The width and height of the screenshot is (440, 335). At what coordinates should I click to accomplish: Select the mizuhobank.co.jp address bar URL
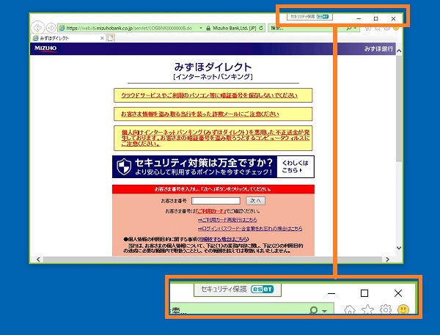(x=129, y=28)
